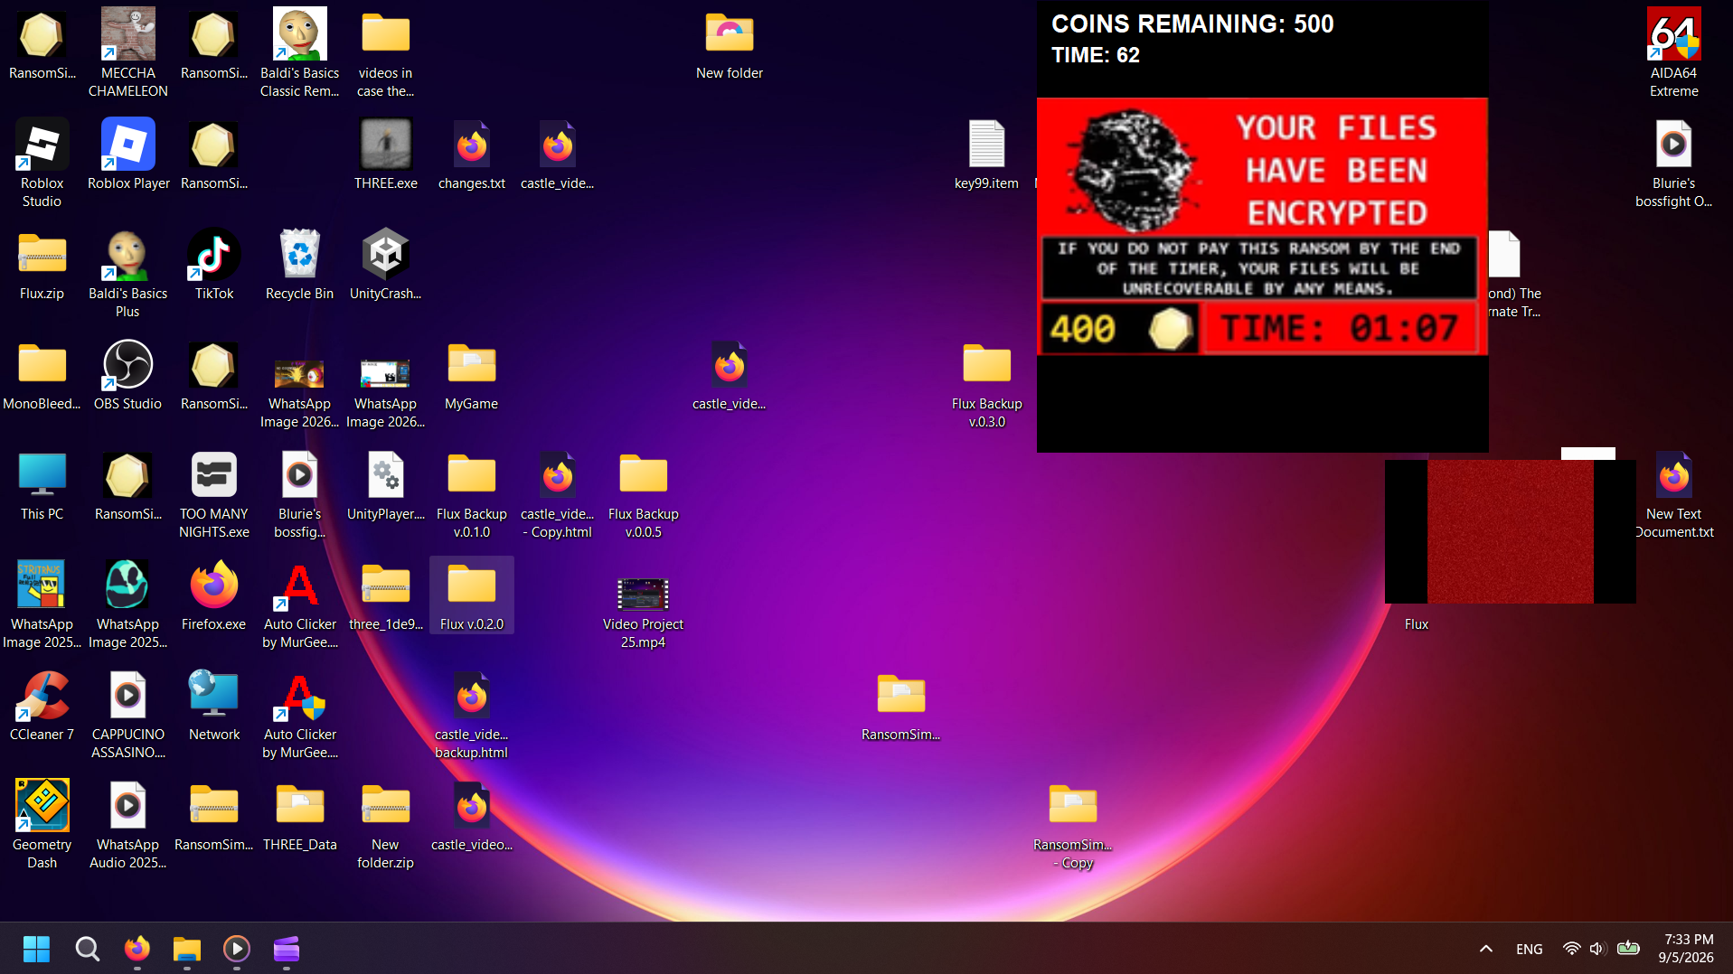
Task: Select the MonoBleed... folder
Action: pyautogui.click(x=42, y=375)
